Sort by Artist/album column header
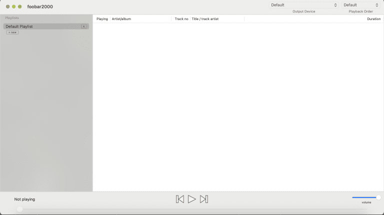The width and height of the screenshot is (384, 215). pos(121,19)
